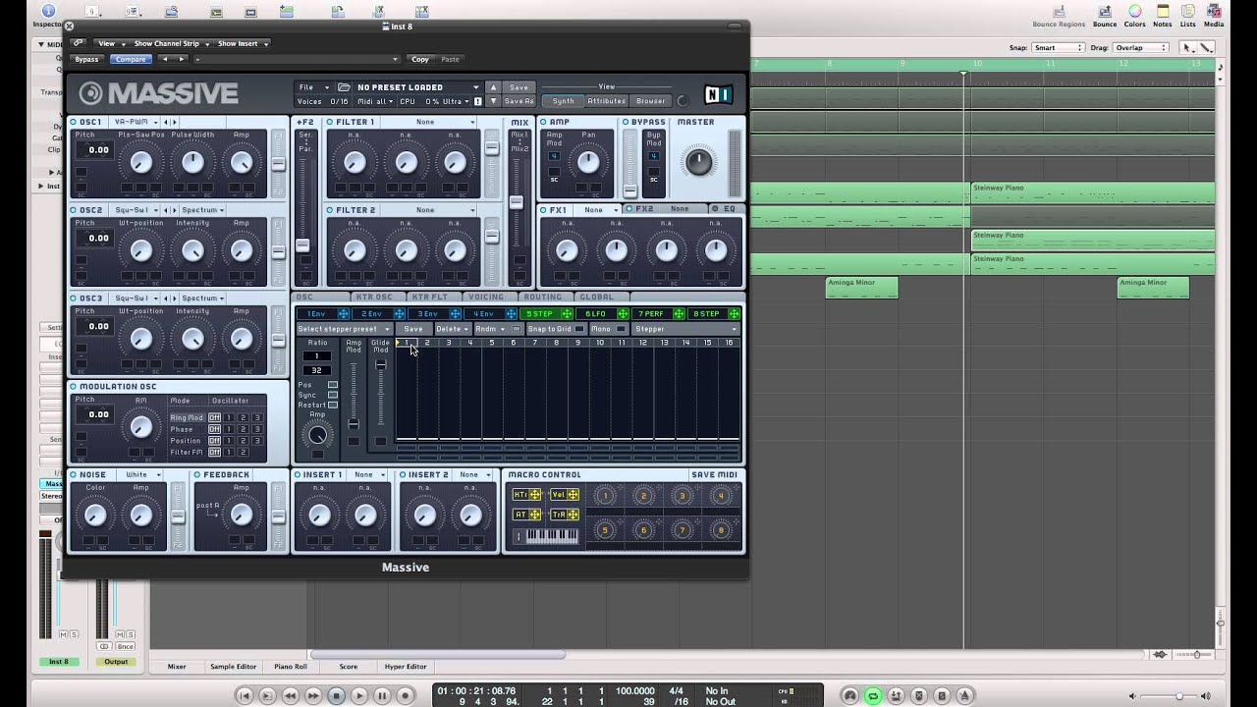
Task: Click macro control knob 8
Action: pos(721,530)
